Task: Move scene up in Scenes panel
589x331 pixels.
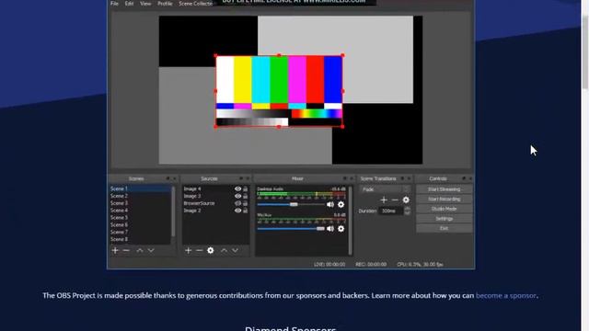Action: (x=140, y=250)
